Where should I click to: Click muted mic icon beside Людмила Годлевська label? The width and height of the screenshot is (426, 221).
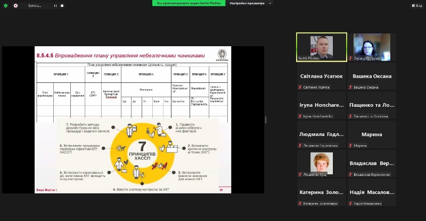(300, 146)
